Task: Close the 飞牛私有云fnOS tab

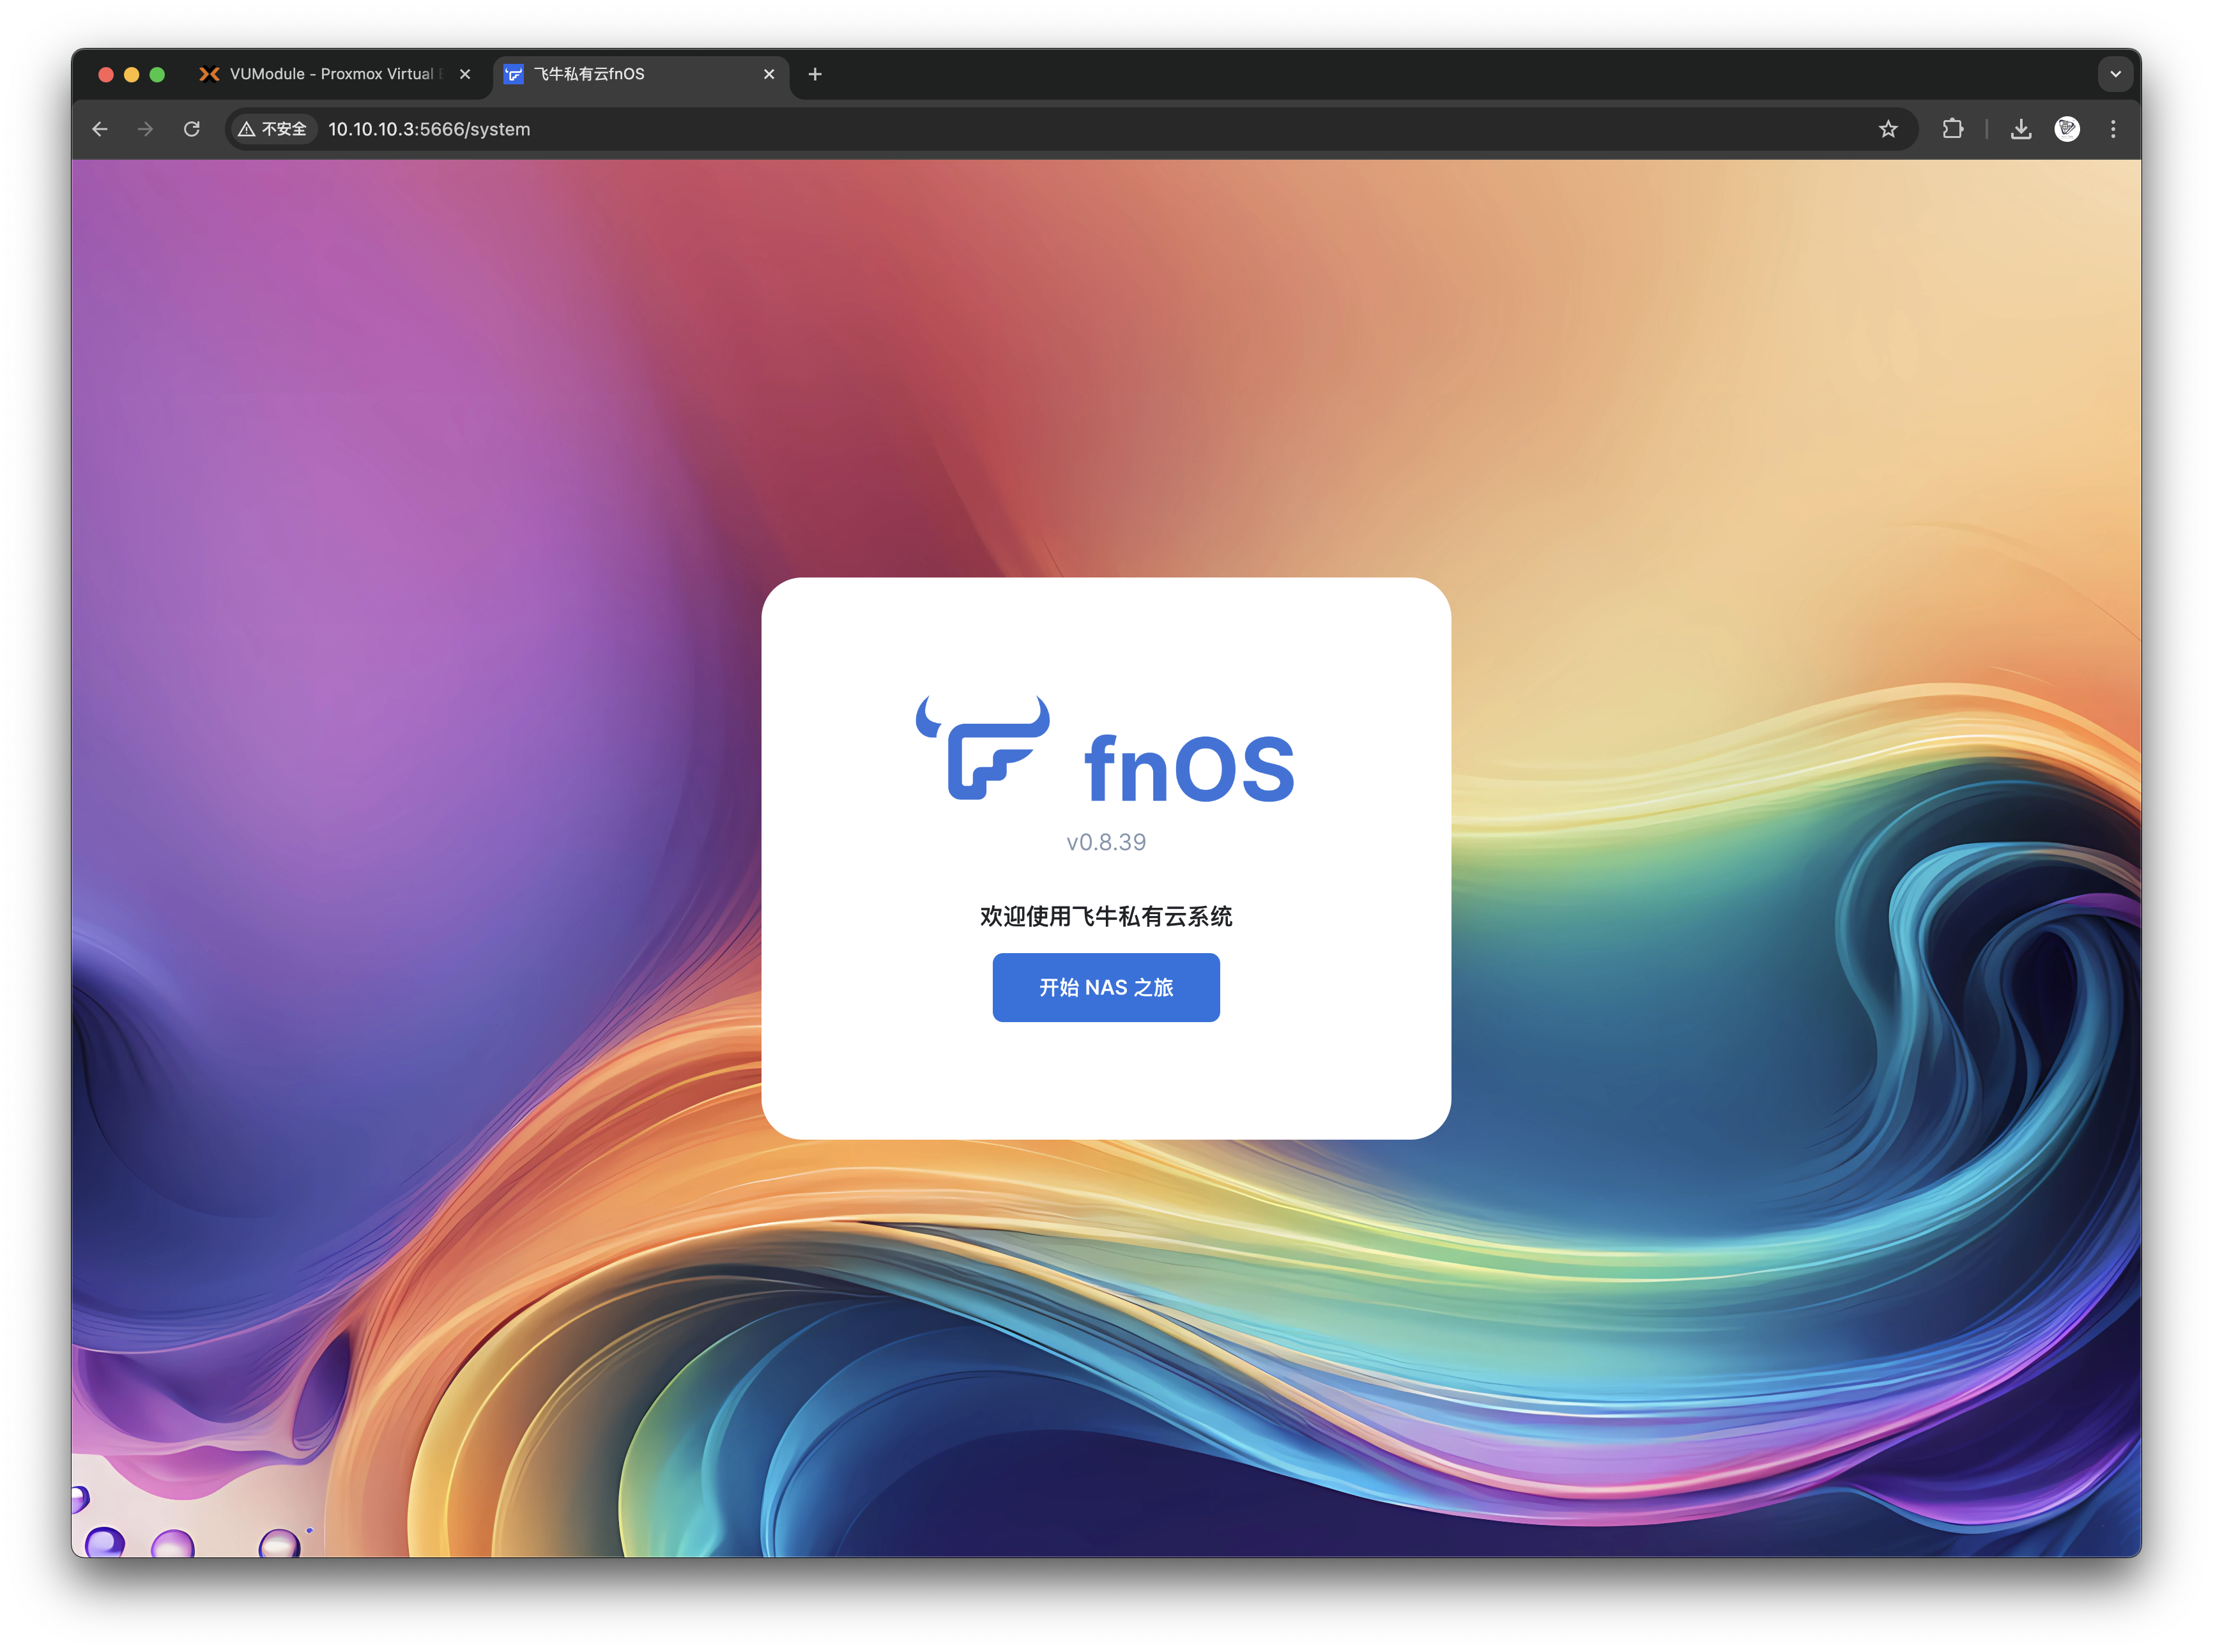Action: click(769, 74)
